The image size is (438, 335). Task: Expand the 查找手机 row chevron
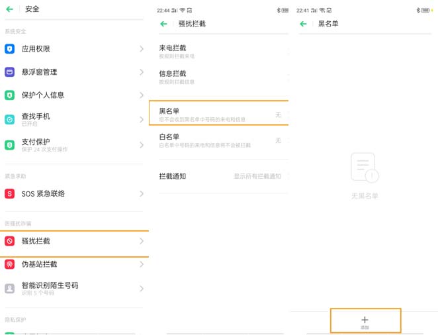tap(142, 120)
